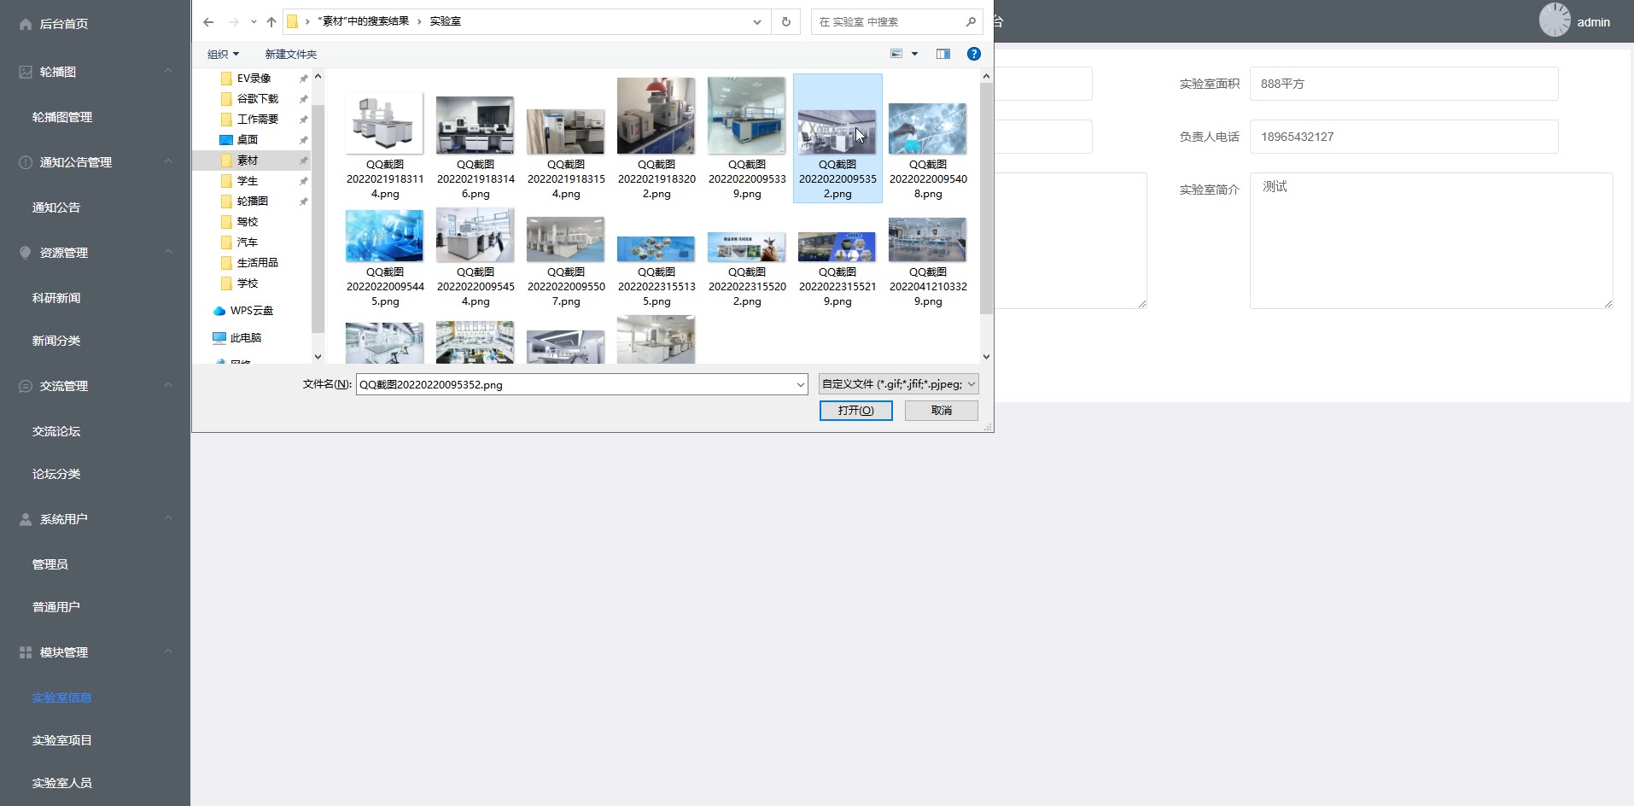
Task: Select thumbnail QQ截图20220220095339.png
Action: [747, 138]
